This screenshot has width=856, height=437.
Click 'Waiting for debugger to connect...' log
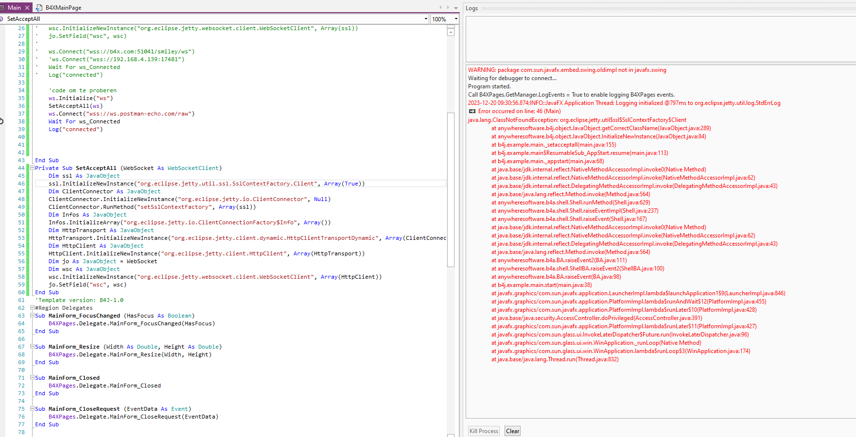click(x=512, y=78)
